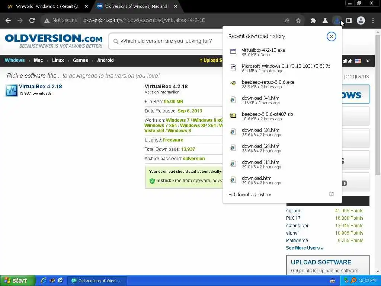This screenshot has width=381, height=286.
Task: Click the beebeep zip archive icon
Action: [x=233, y=115]
